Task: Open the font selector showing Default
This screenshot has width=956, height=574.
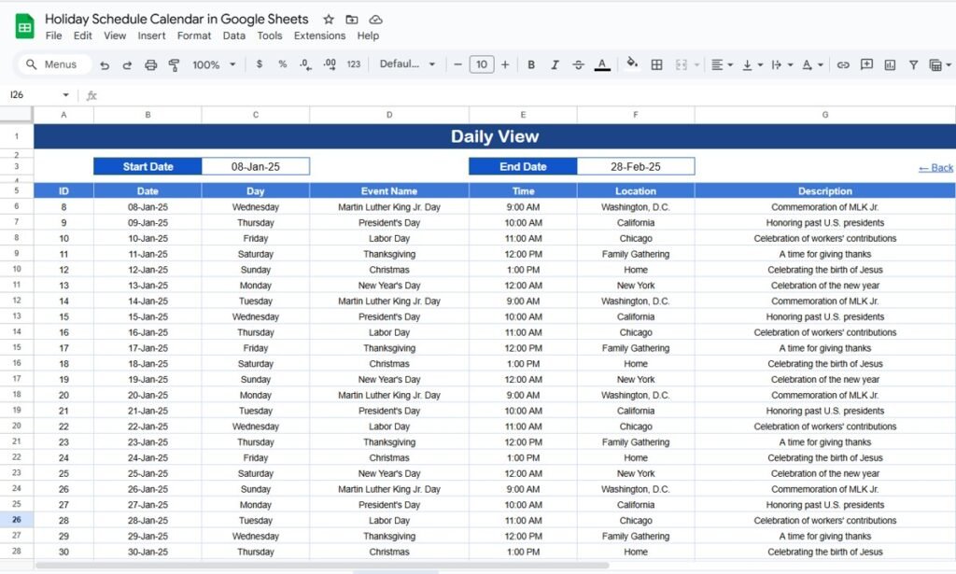Action: [400, 64]
